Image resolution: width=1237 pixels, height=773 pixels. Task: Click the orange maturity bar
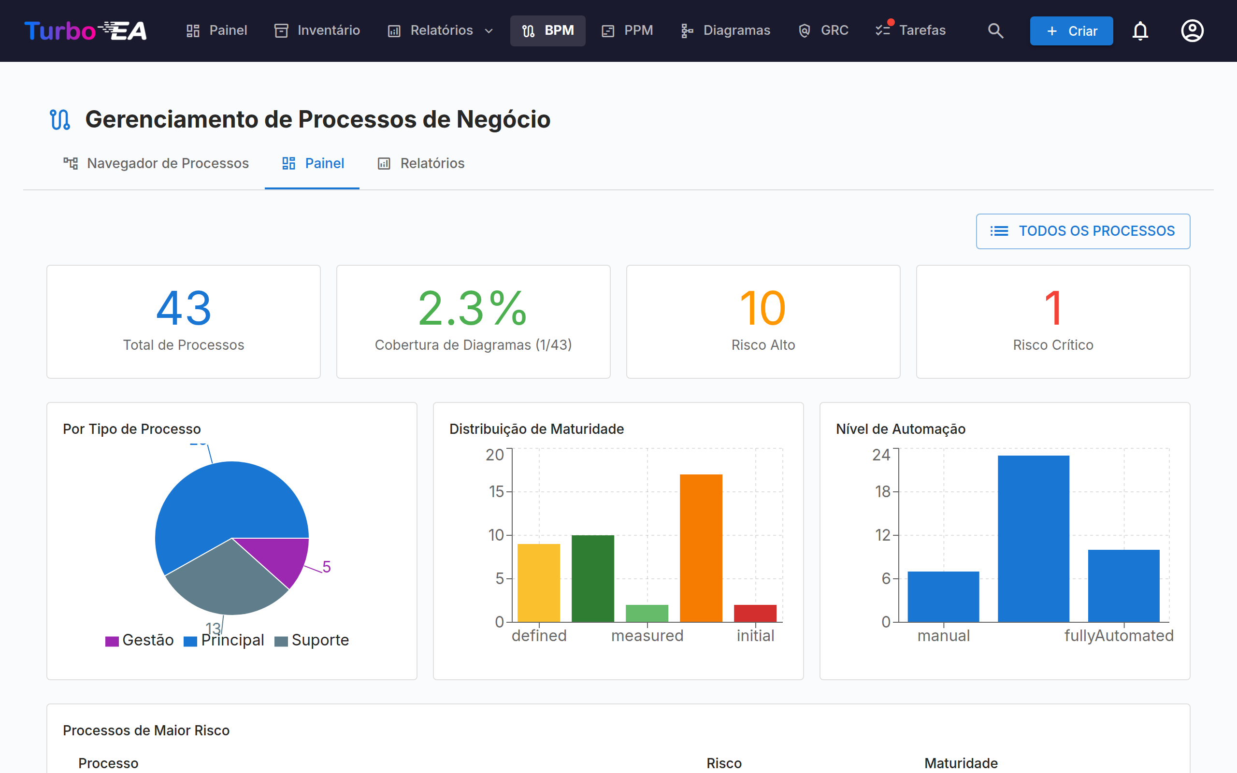coord(701,548)
